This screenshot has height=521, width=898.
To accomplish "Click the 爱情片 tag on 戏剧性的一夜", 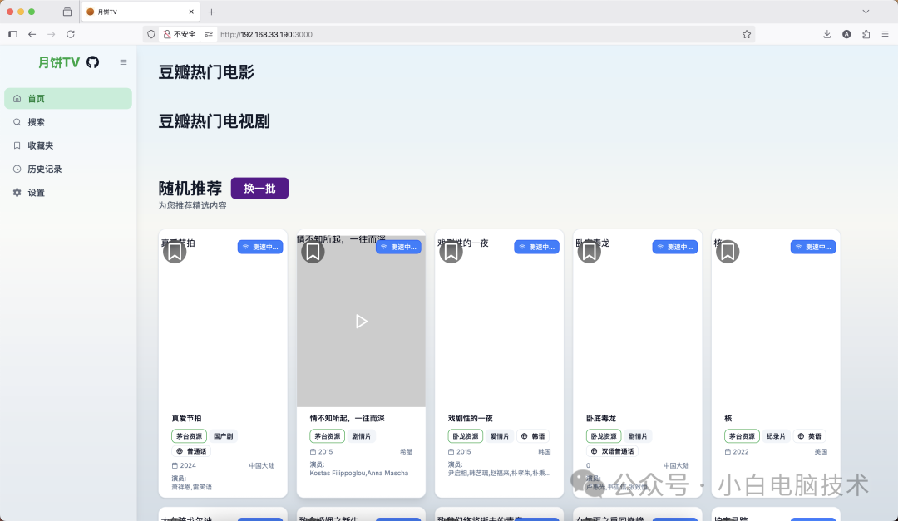I will pos(500,436).
